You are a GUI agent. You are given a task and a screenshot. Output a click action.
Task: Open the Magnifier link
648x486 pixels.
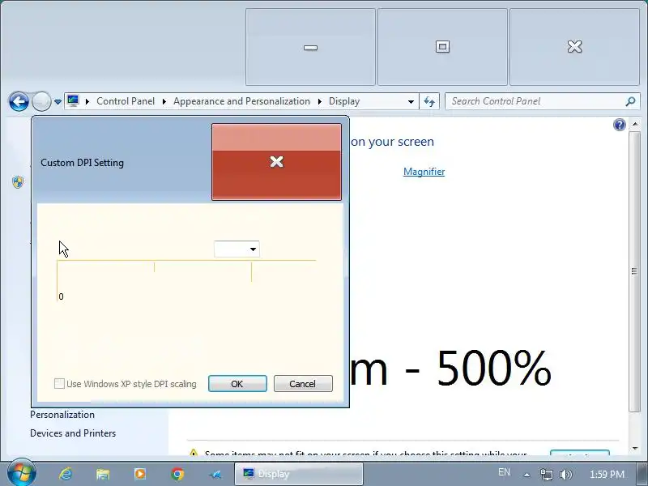[x=424, y=172]
